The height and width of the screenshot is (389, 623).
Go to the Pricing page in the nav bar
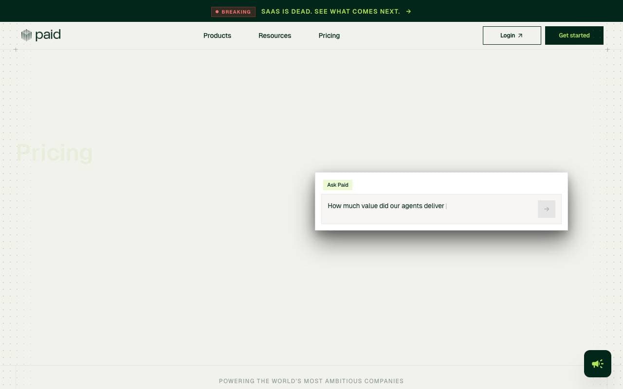(x=329, y=35)
